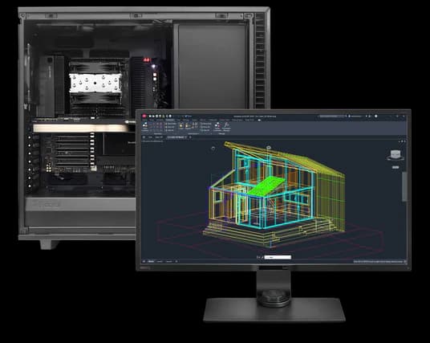
Task: Select the active drawing file tab
Action: coord(176,137)
